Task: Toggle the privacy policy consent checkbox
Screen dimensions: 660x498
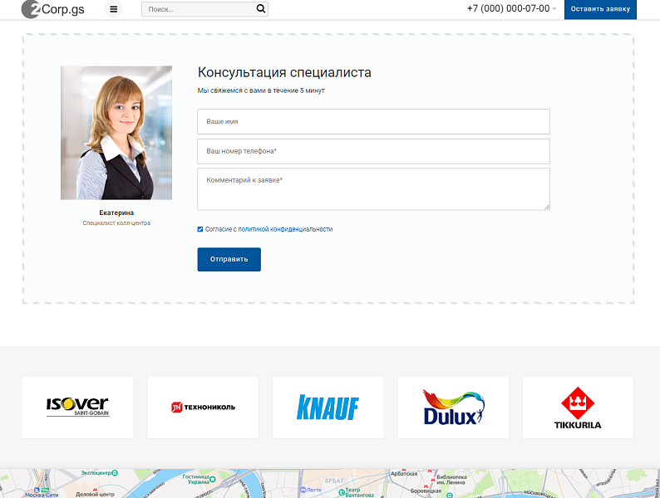Action: tap(200, 229)
